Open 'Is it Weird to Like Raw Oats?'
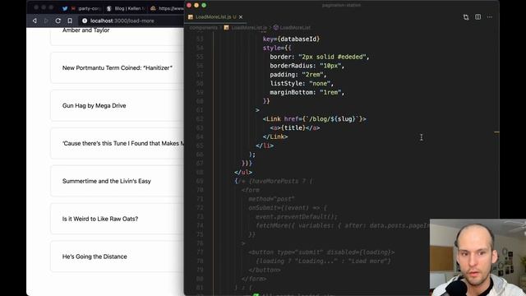Screen dimensions: 526x296 [100, 219]
